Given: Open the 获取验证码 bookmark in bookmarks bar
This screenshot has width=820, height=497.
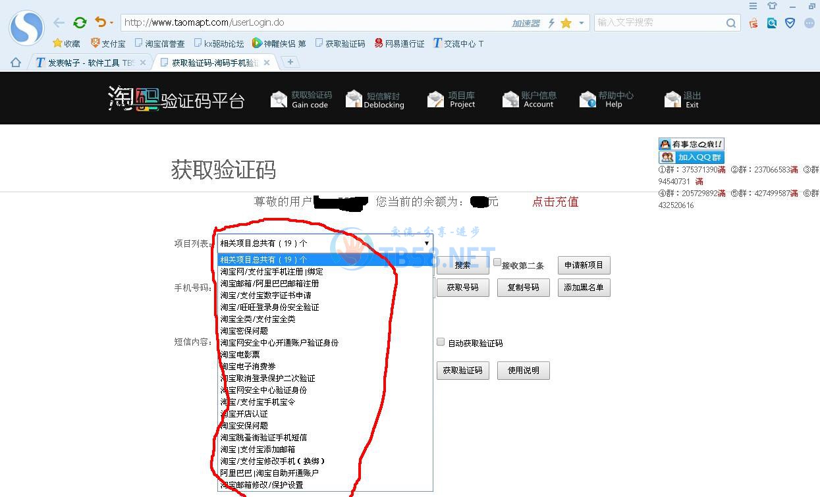Looking at the screenshot, I should click(340, 43).
